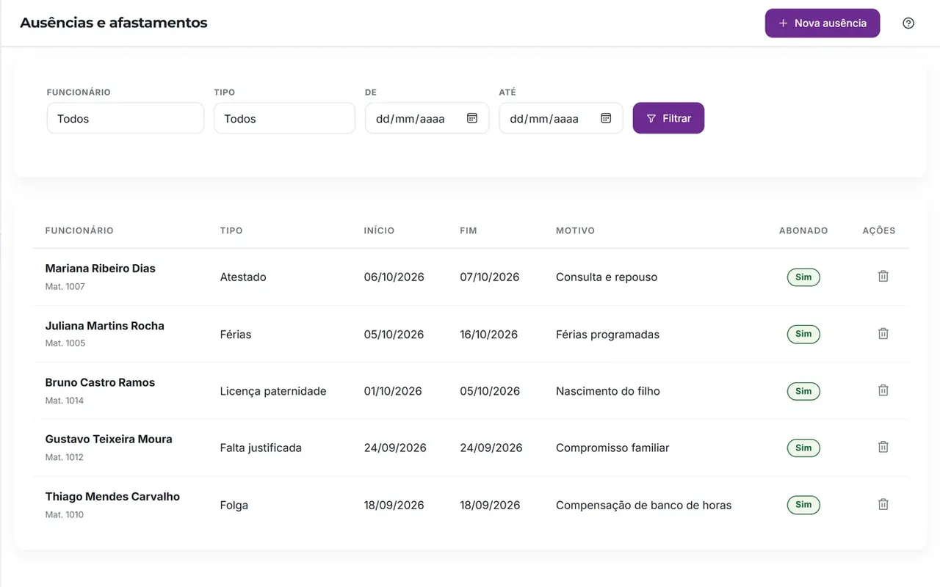940x587 pixels.
Task: Select employee name Gustavo Teixeira Moura
Action: click(109, 439)
